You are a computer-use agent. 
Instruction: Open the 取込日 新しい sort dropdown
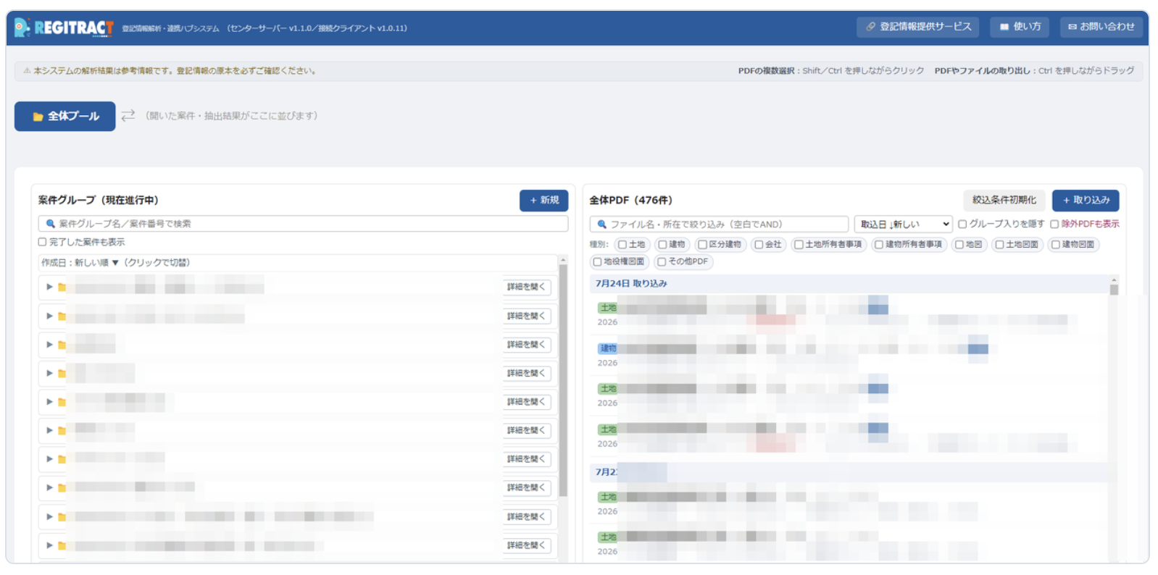pyautogui.click(x=904, y=224)
